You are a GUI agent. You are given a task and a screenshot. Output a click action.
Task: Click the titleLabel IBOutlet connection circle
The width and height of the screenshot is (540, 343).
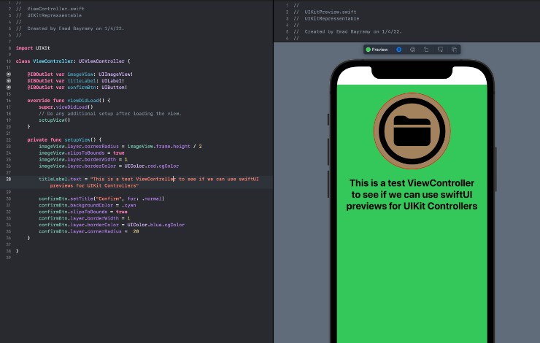pos(8,80)
